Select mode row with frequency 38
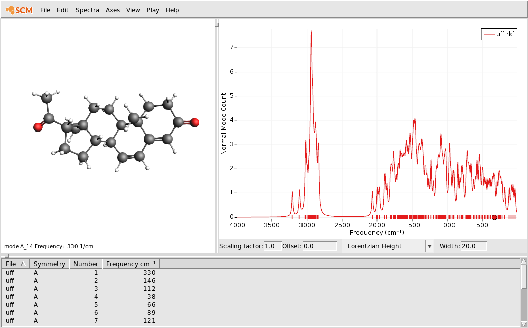Viewport: 528px width, 328px height. tap(261, 297)
